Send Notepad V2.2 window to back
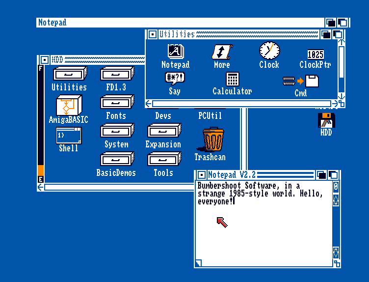 322,175
